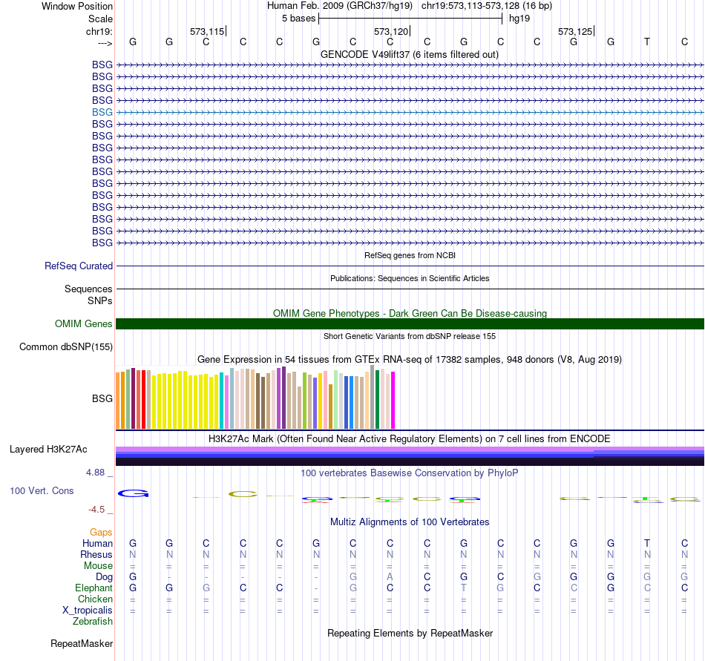705x661 pixels.
Task: Select the Elephant species label
Action: tap(94, 588)
